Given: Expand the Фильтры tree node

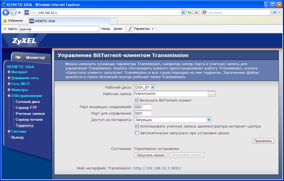Looking at the screenshot, I should point(9,90).
